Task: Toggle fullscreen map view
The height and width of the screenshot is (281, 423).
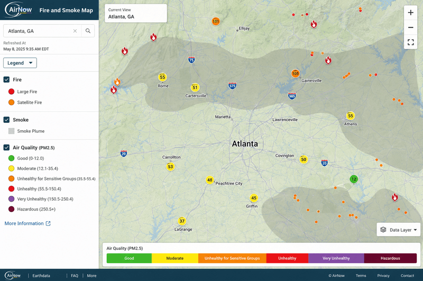Action: point(411,42)
